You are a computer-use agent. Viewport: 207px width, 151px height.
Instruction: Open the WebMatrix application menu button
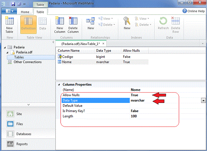tap(9, 11)
